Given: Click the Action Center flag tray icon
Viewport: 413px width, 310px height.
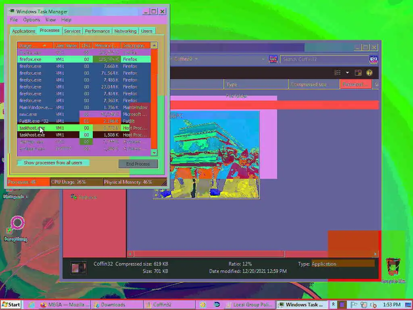Looking at the screenshot, I should click(354, 305).
